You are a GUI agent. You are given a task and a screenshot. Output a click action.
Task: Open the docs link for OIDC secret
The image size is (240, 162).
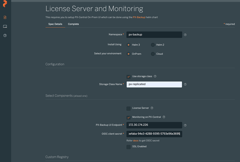click(x=136, y=141)
